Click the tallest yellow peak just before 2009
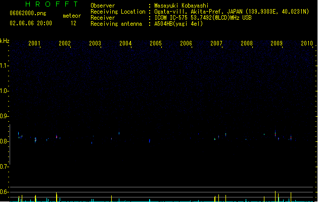Image resolution: width=318 pixels, height=202 pixels. pyautogui.click(x=275, y=196)
